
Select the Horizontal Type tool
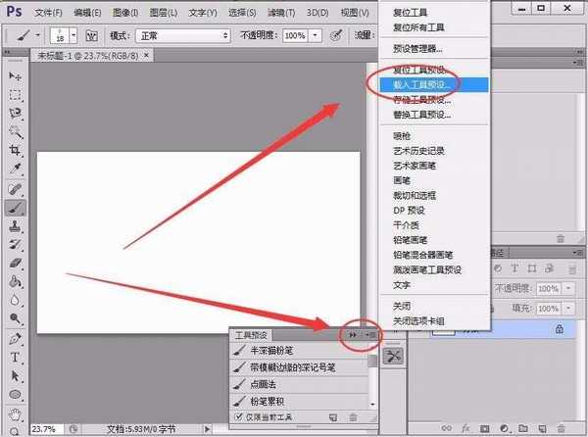point(16,358)
